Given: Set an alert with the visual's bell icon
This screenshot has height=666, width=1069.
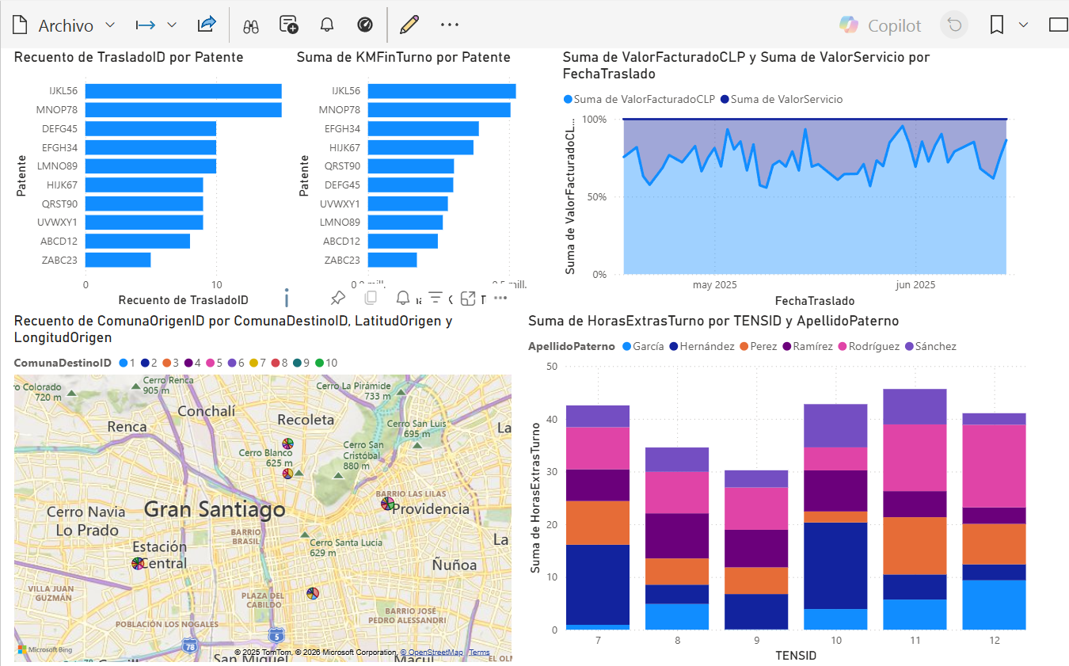Looking at the screenshot, I should click(x=403, y=298).
